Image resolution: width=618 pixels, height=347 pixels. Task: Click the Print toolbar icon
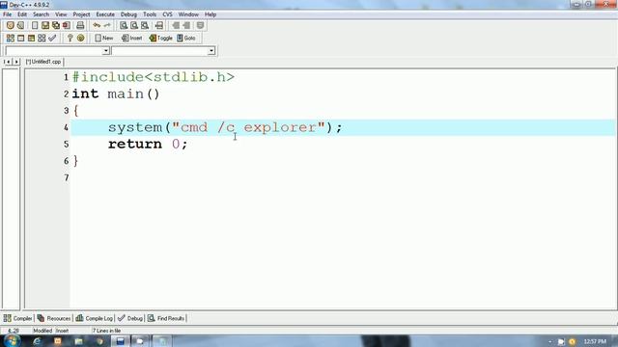(x=80, y=26)
